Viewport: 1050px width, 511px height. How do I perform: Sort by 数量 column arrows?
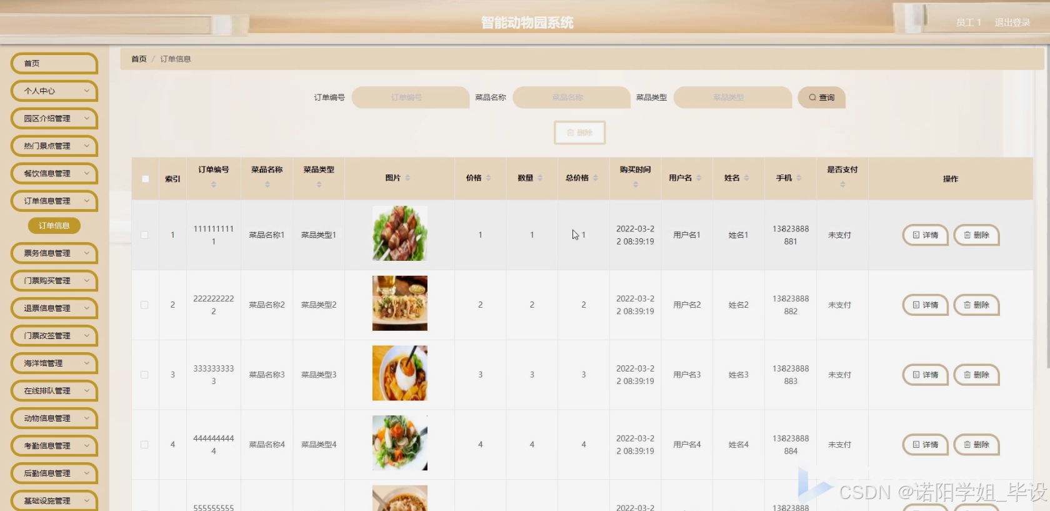click(x=540, y=178)
